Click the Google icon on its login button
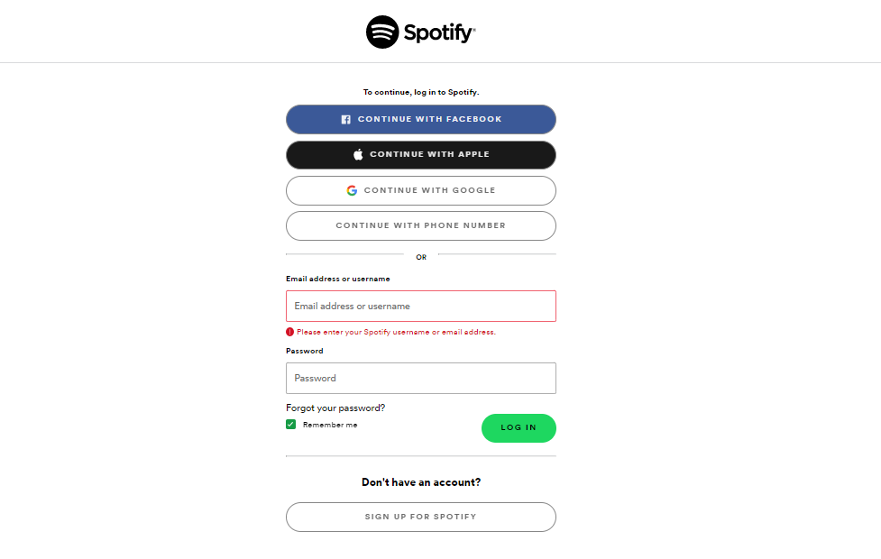Screen dimensions: 881x559 pos(352,190)
